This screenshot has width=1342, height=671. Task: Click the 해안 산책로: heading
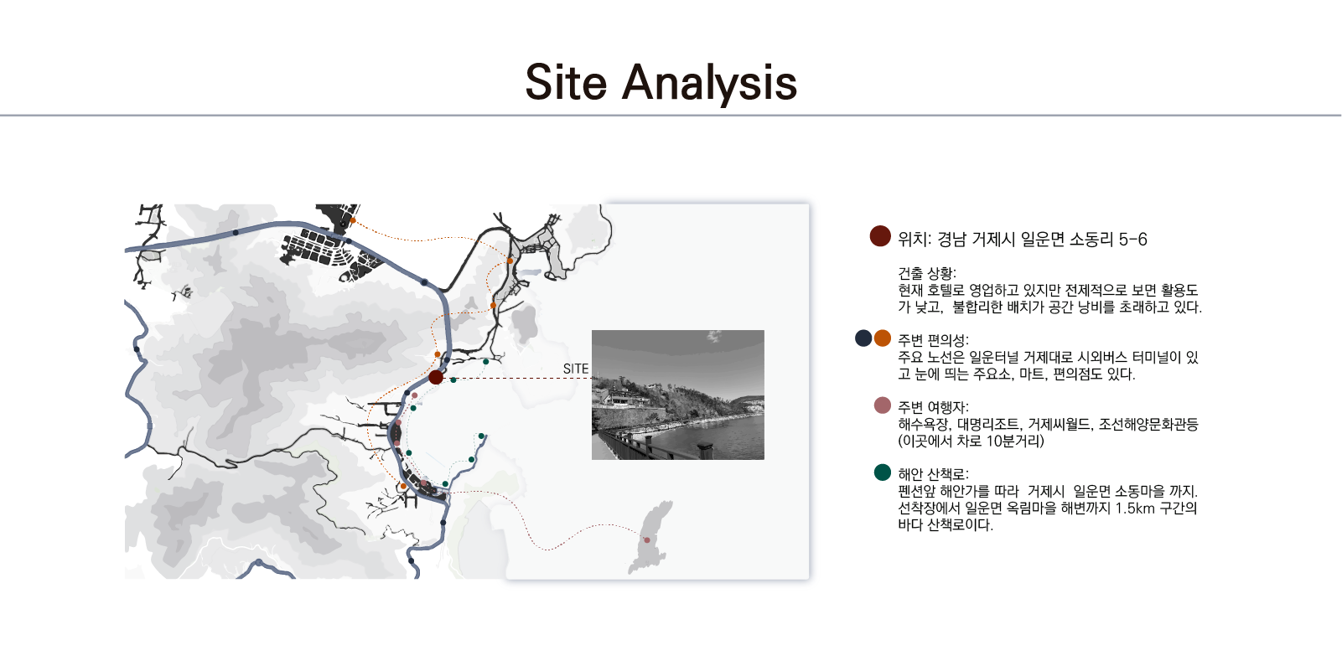coord(934,474)
